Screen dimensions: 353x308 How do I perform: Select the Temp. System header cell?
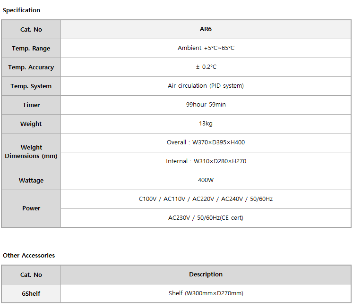(31, 86)
